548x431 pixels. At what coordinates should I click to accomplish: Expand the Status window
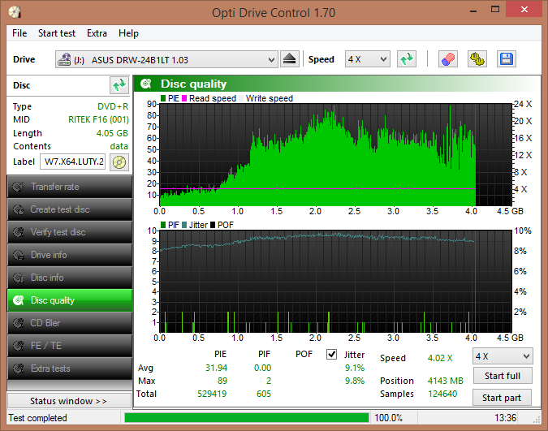[x=69, y=401]
